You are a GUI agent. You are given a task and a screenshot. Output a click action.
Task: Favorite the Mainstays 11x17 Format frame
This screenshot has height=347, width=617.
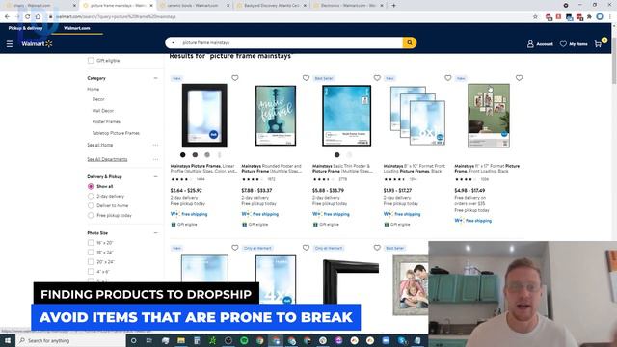519,78
